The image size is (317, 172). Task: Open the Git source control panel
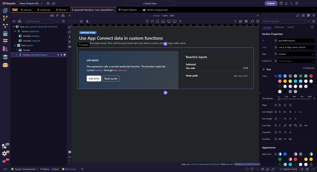5,18
